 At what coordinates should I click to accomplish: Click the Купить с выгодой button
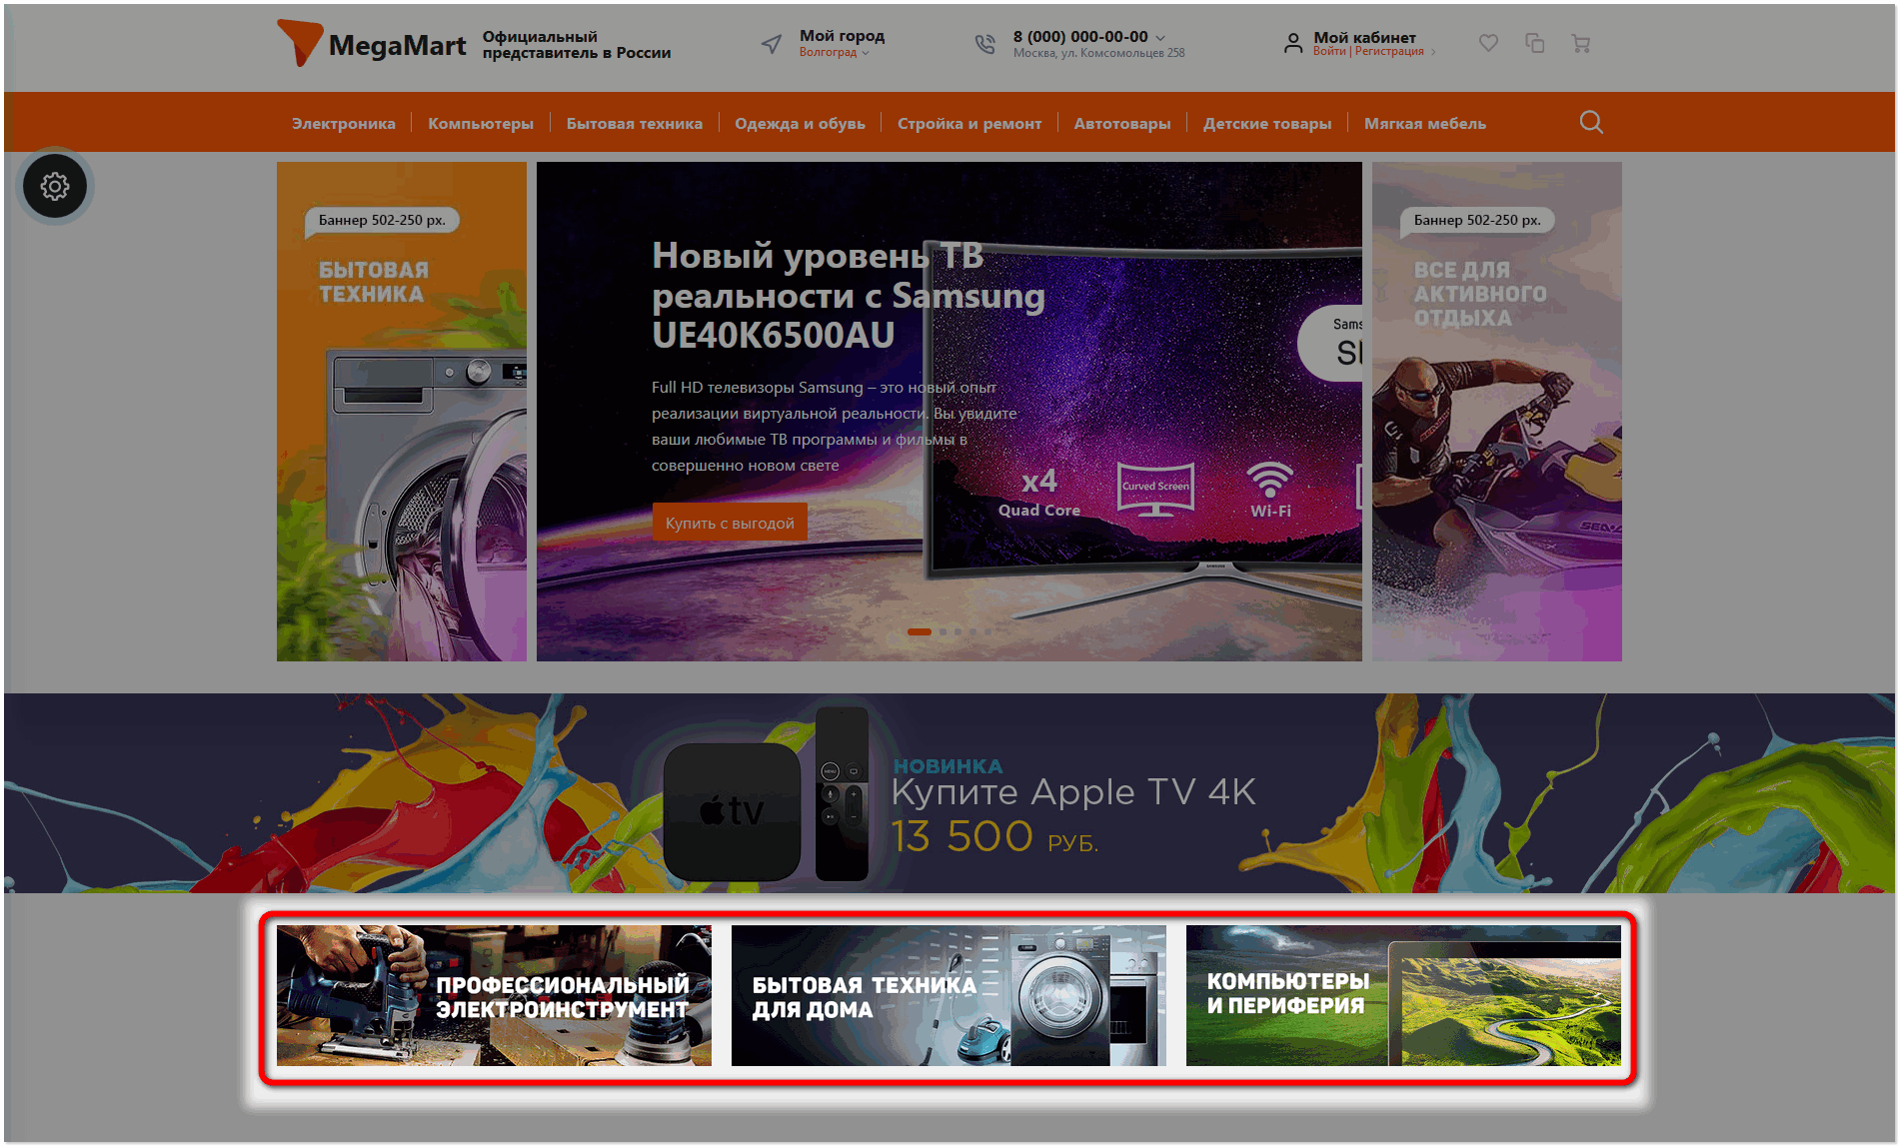(730, 523)
